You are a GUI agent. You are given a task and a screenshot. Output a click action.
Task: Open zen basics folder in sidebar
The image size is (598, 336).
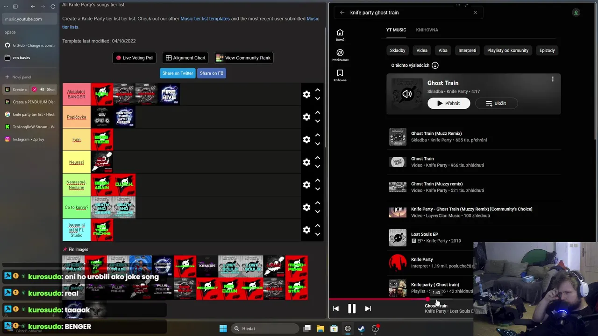(30, 58)
